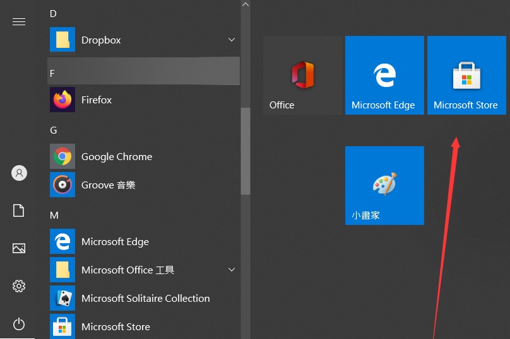Launch Groove 音樂 from the app list
510x339 pixels.
click(144, 185)
